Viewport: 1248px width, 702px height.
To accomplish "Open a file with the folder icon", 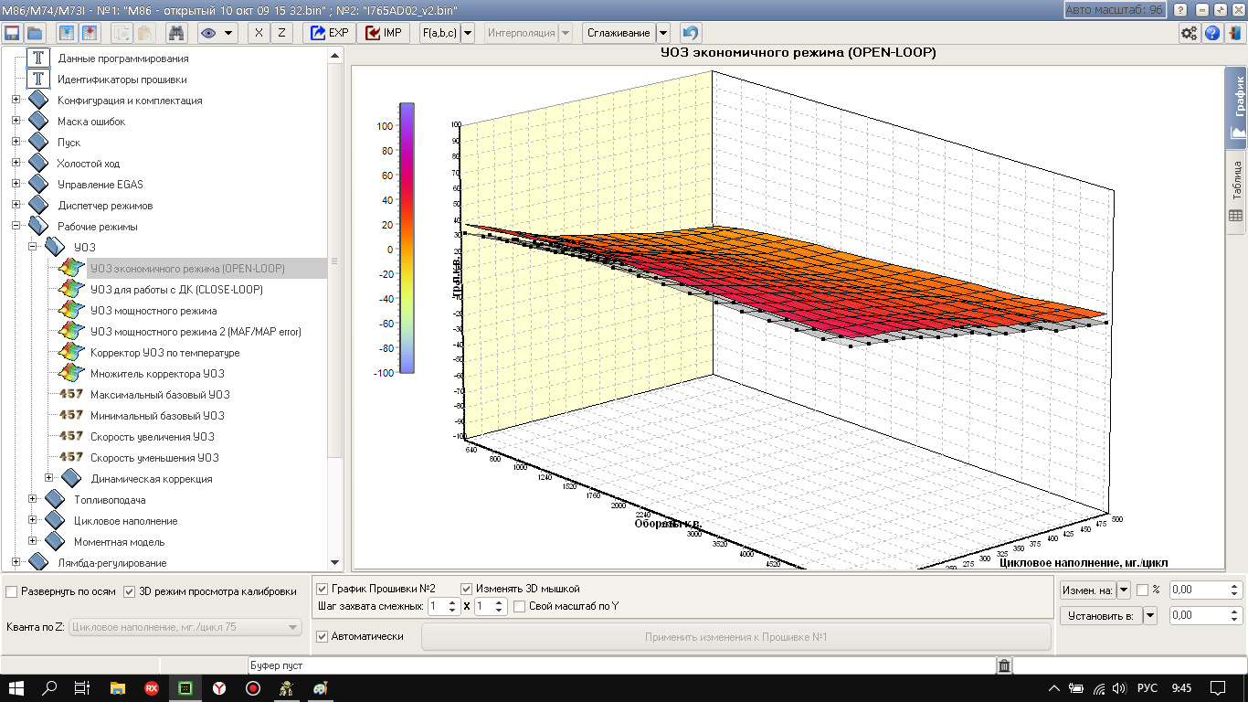I will (x=35, y=33).
